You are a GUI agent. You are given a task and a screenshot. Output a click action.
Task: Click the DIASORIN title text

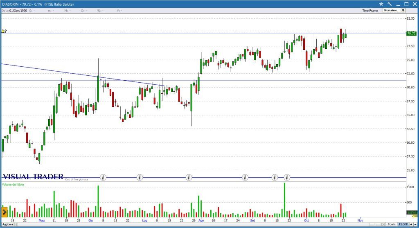[10, 4]
